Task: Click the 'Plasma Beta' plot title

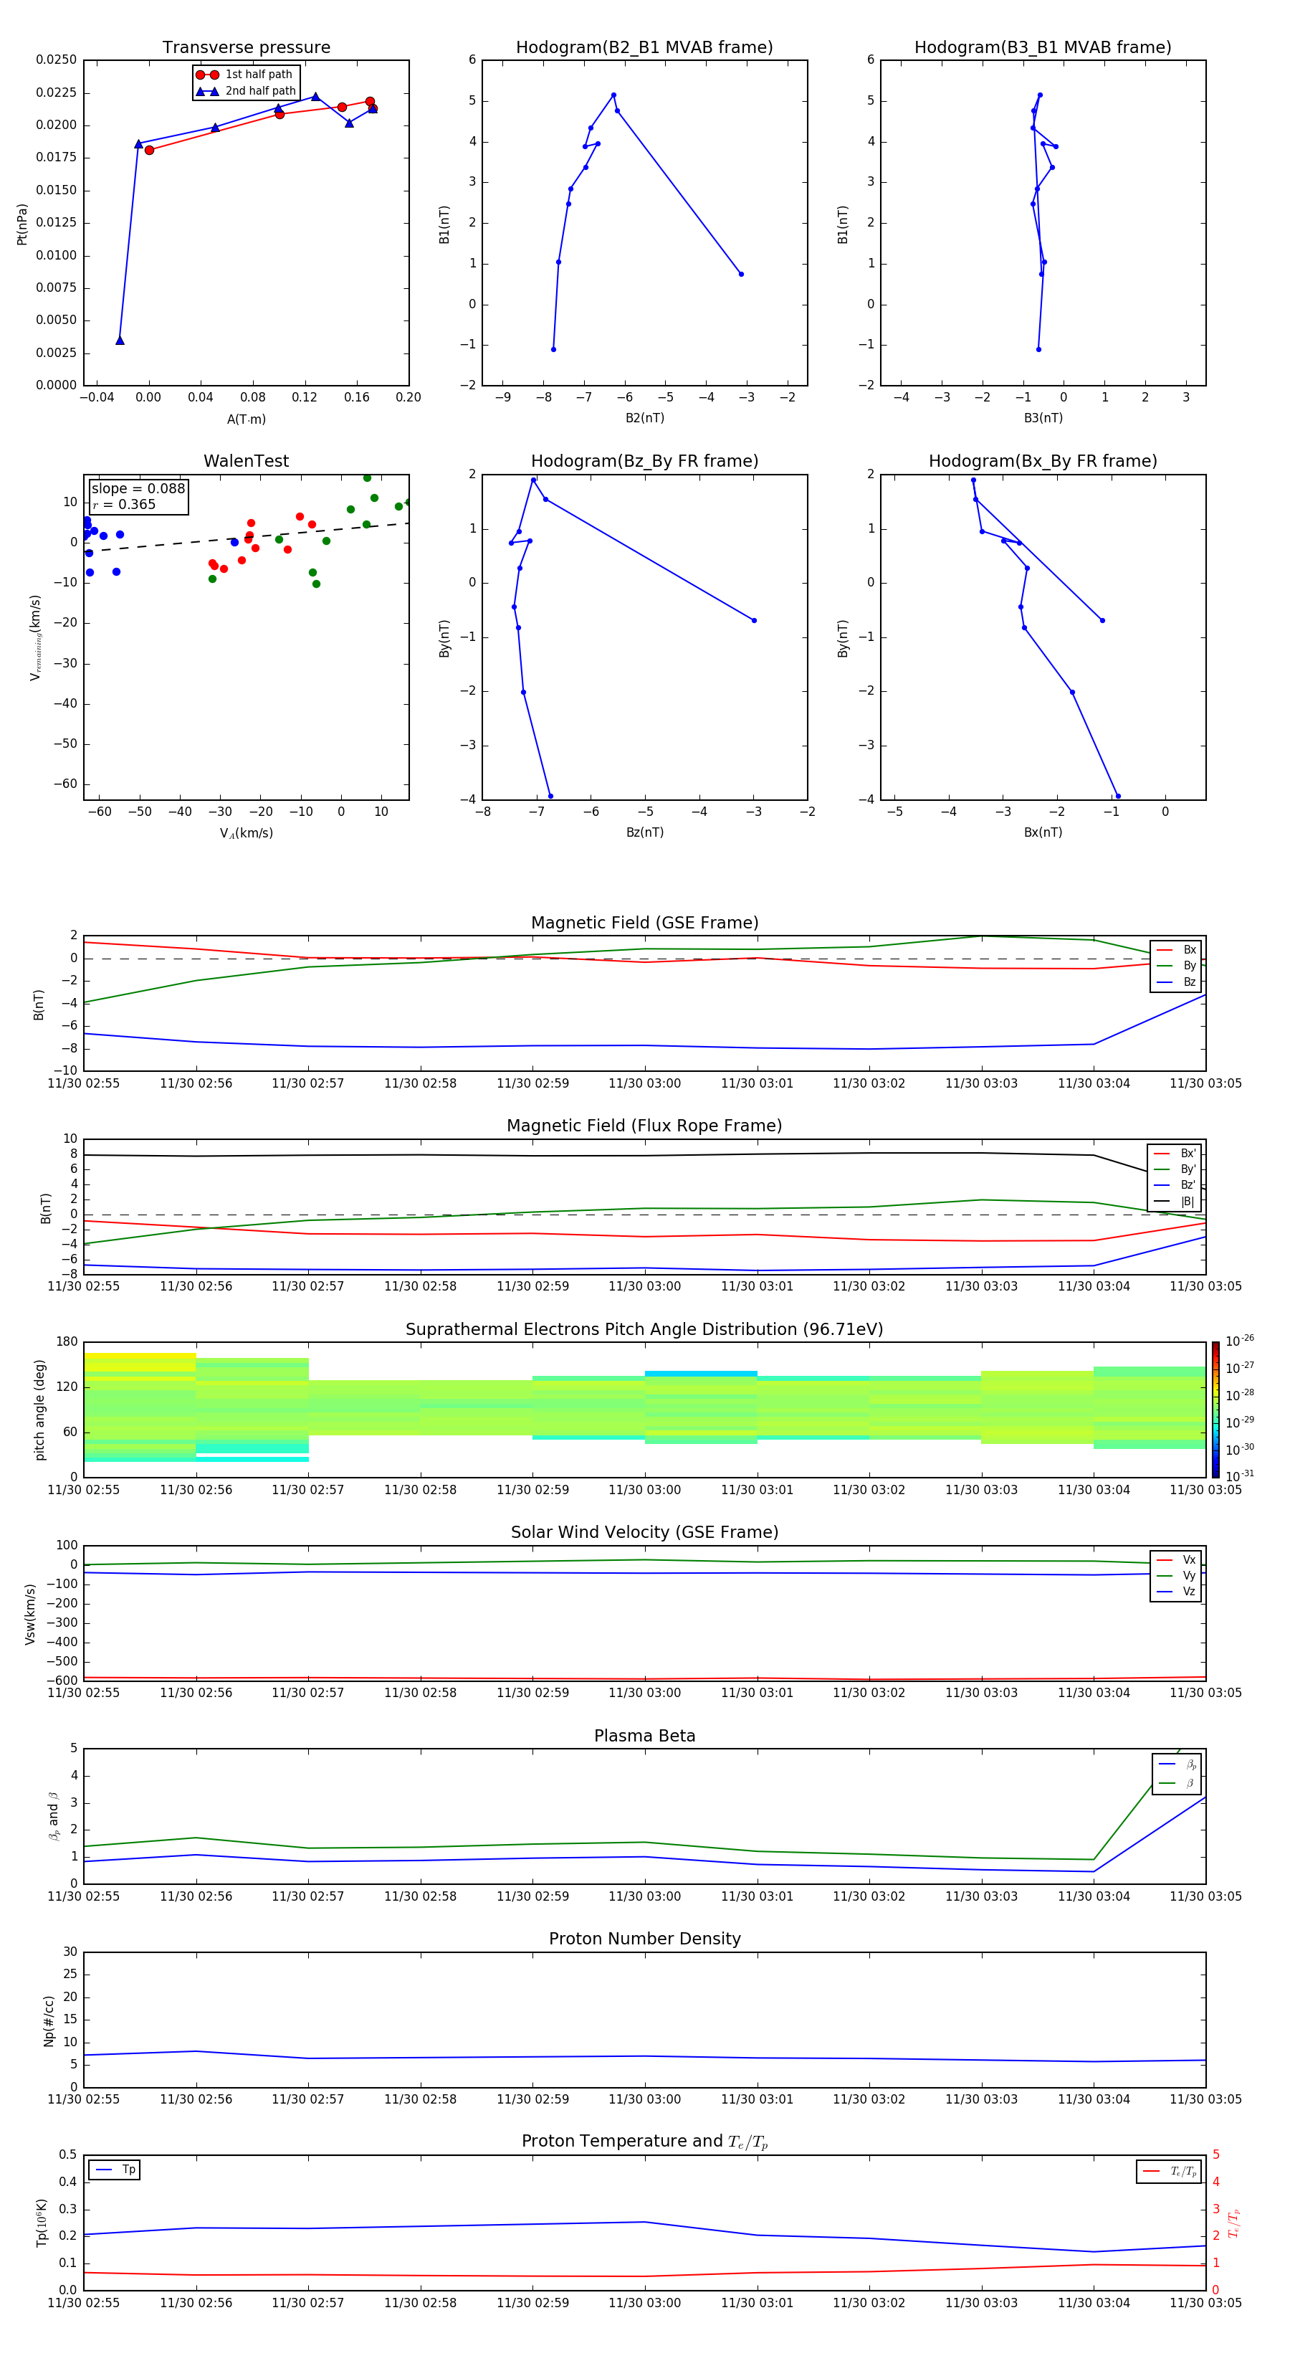Action: (644, 1737)
